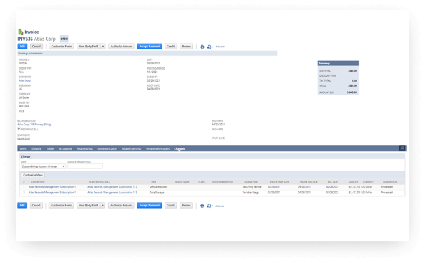Open the top New Body Field dropdown arrow

click(x=103, y=47)
